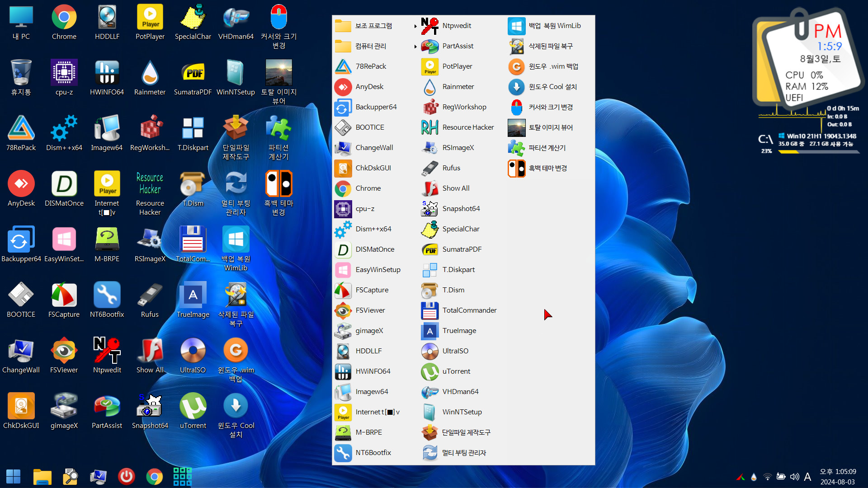Viewport: 868px width, 488px height.
Task: Choose 파티션 계산기 menu entry
Action: 550,148
